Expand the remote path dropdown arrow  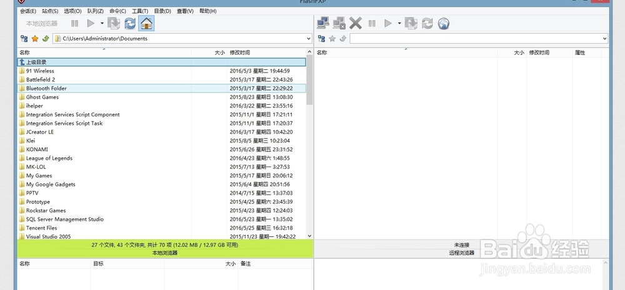pos(605,39)
